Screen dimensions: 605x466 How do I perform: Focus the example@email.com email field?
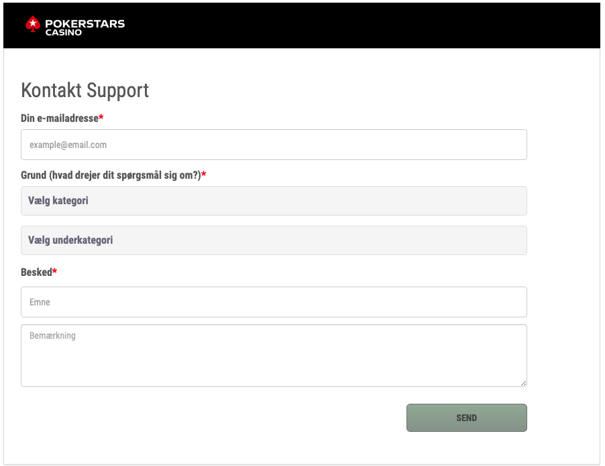[x=274, y=145]
